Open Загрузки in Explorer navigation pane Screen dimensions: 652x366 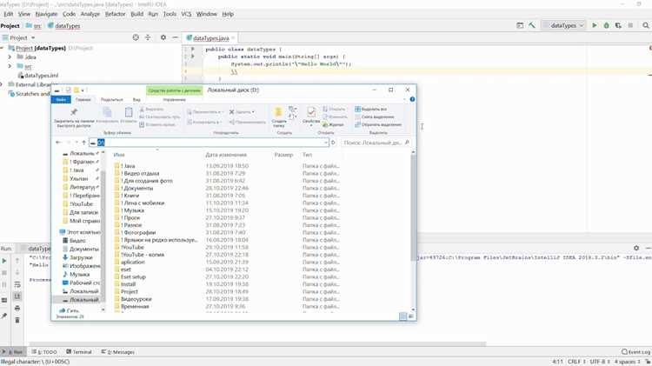coord(81,257)
